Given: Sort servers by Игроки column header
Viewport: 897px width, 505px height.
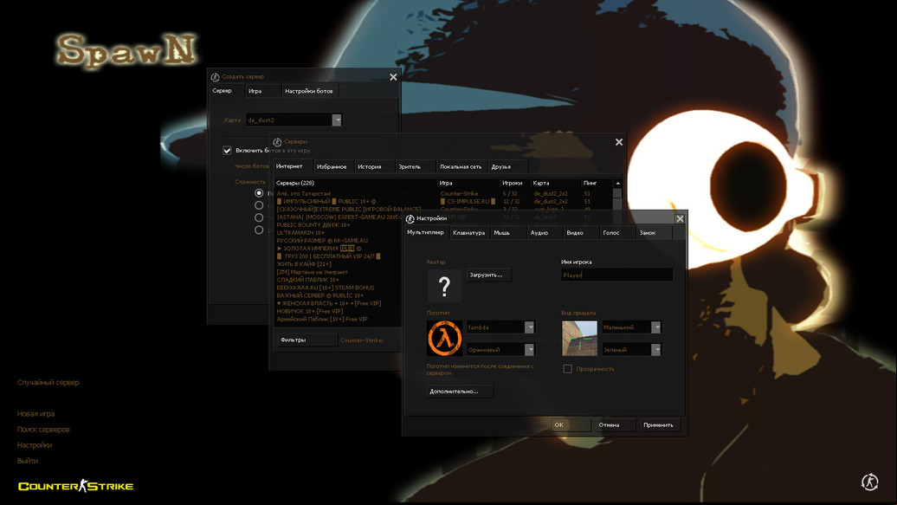Looking at the screenshot, I should (514, 184).
